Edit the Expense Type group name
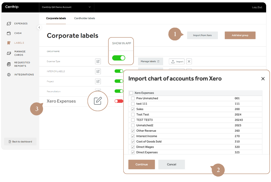This screenshot has width=271, height=182. (98, 61)
